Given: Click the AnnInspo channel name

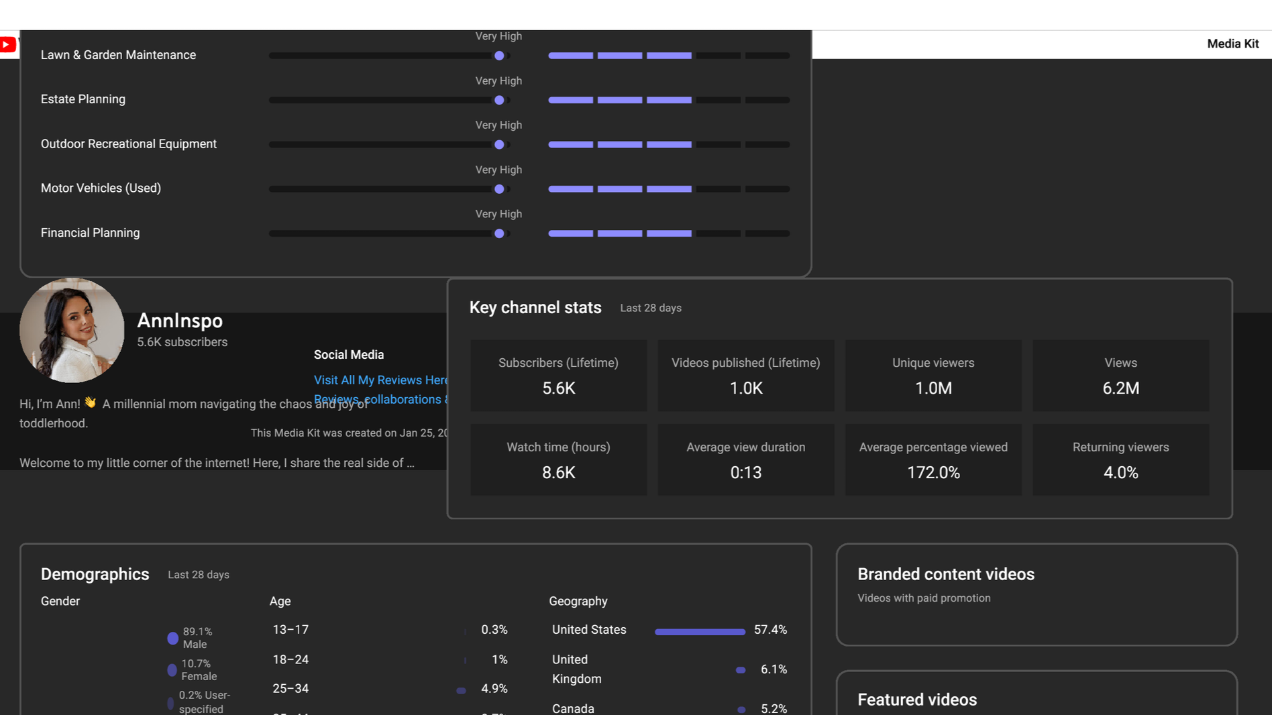Looking at the screenshot, I should click(180, 321).
